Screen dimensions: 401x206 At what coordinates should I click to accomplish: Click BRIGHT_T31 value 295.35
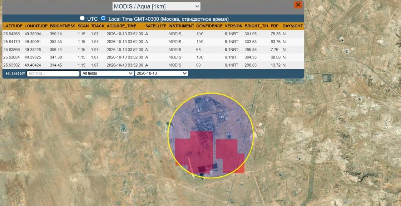coord(251,50)
